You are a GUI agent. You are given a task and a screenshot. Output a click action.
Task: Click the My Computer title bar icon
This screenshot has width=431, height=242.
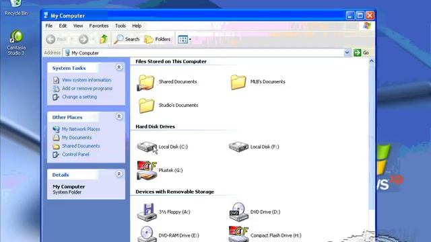(46, 15)
